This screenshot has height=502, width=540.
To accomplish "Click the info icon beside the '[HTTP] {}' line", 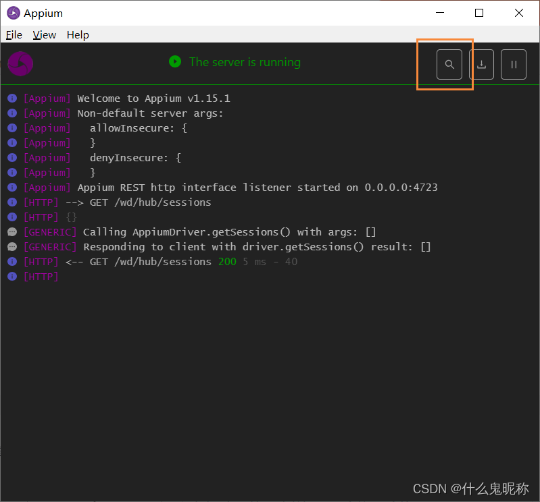I will (12, 217).
